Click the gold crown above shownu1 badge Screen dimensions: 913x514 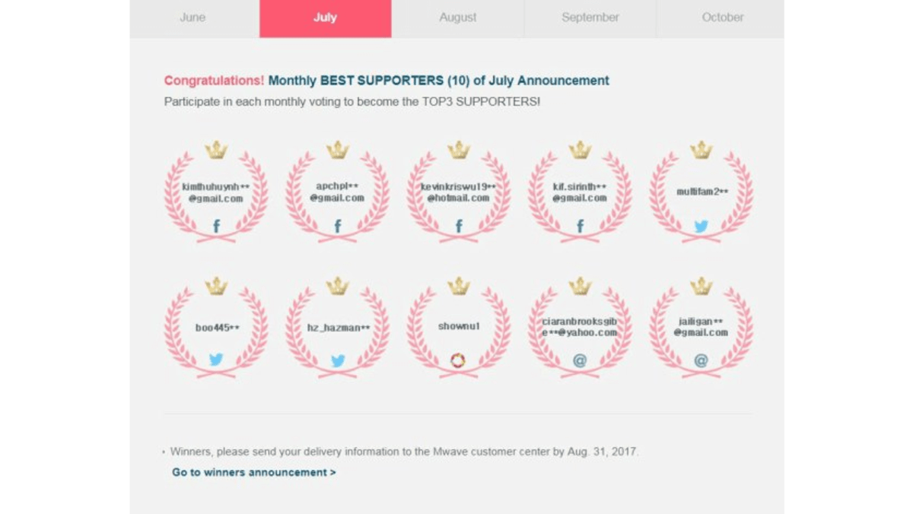click(459, 286)
